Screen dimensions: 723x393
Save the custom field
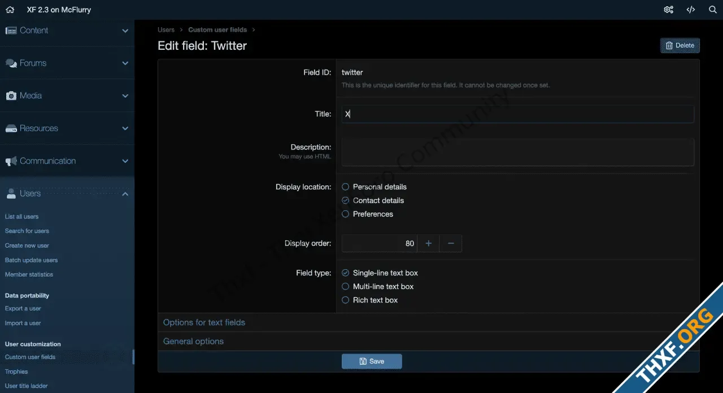click(x=372, y=361)
